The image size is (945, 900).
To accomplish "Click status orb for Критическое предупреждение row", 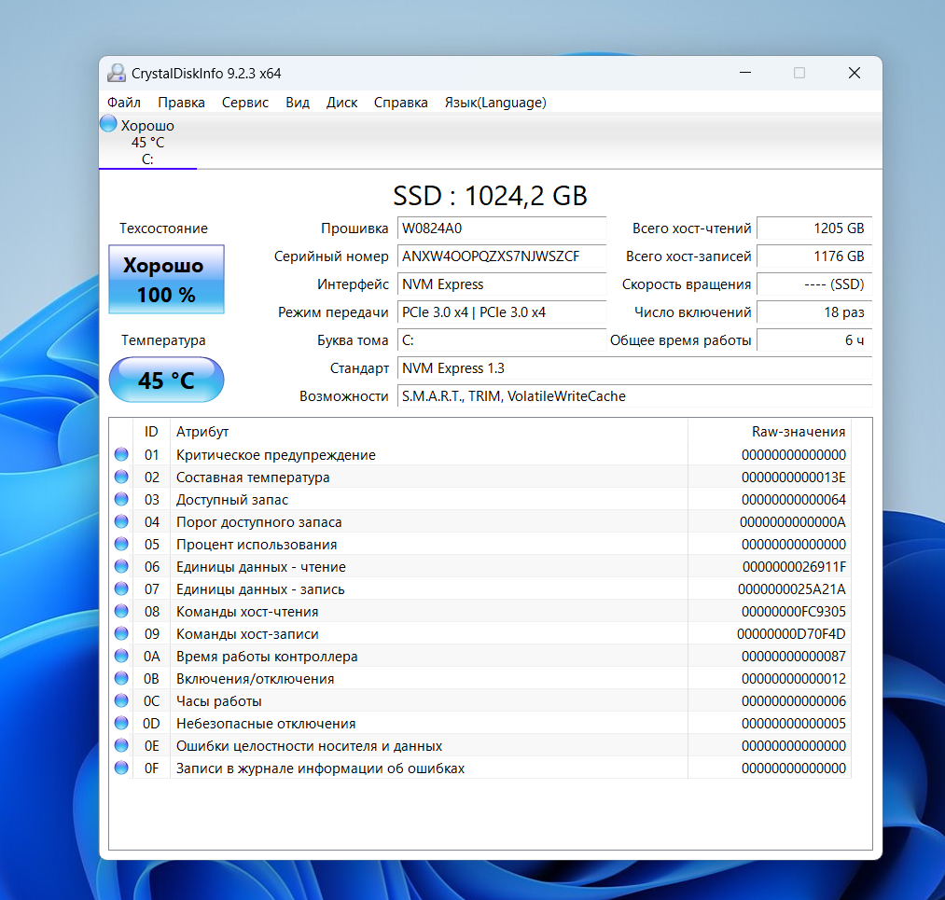I will 121,455.
